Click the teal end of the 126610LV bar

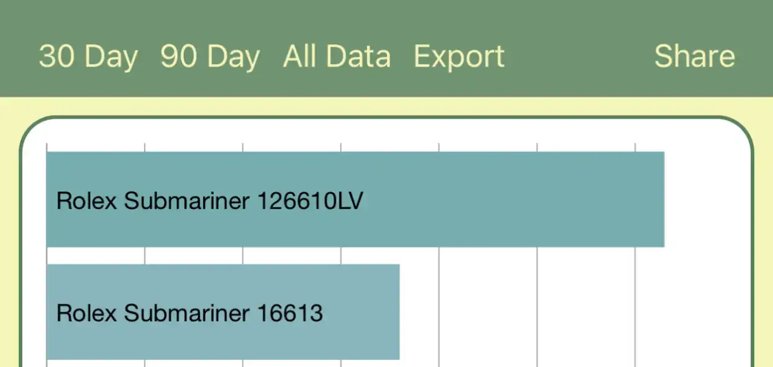[x=652, y=199]
